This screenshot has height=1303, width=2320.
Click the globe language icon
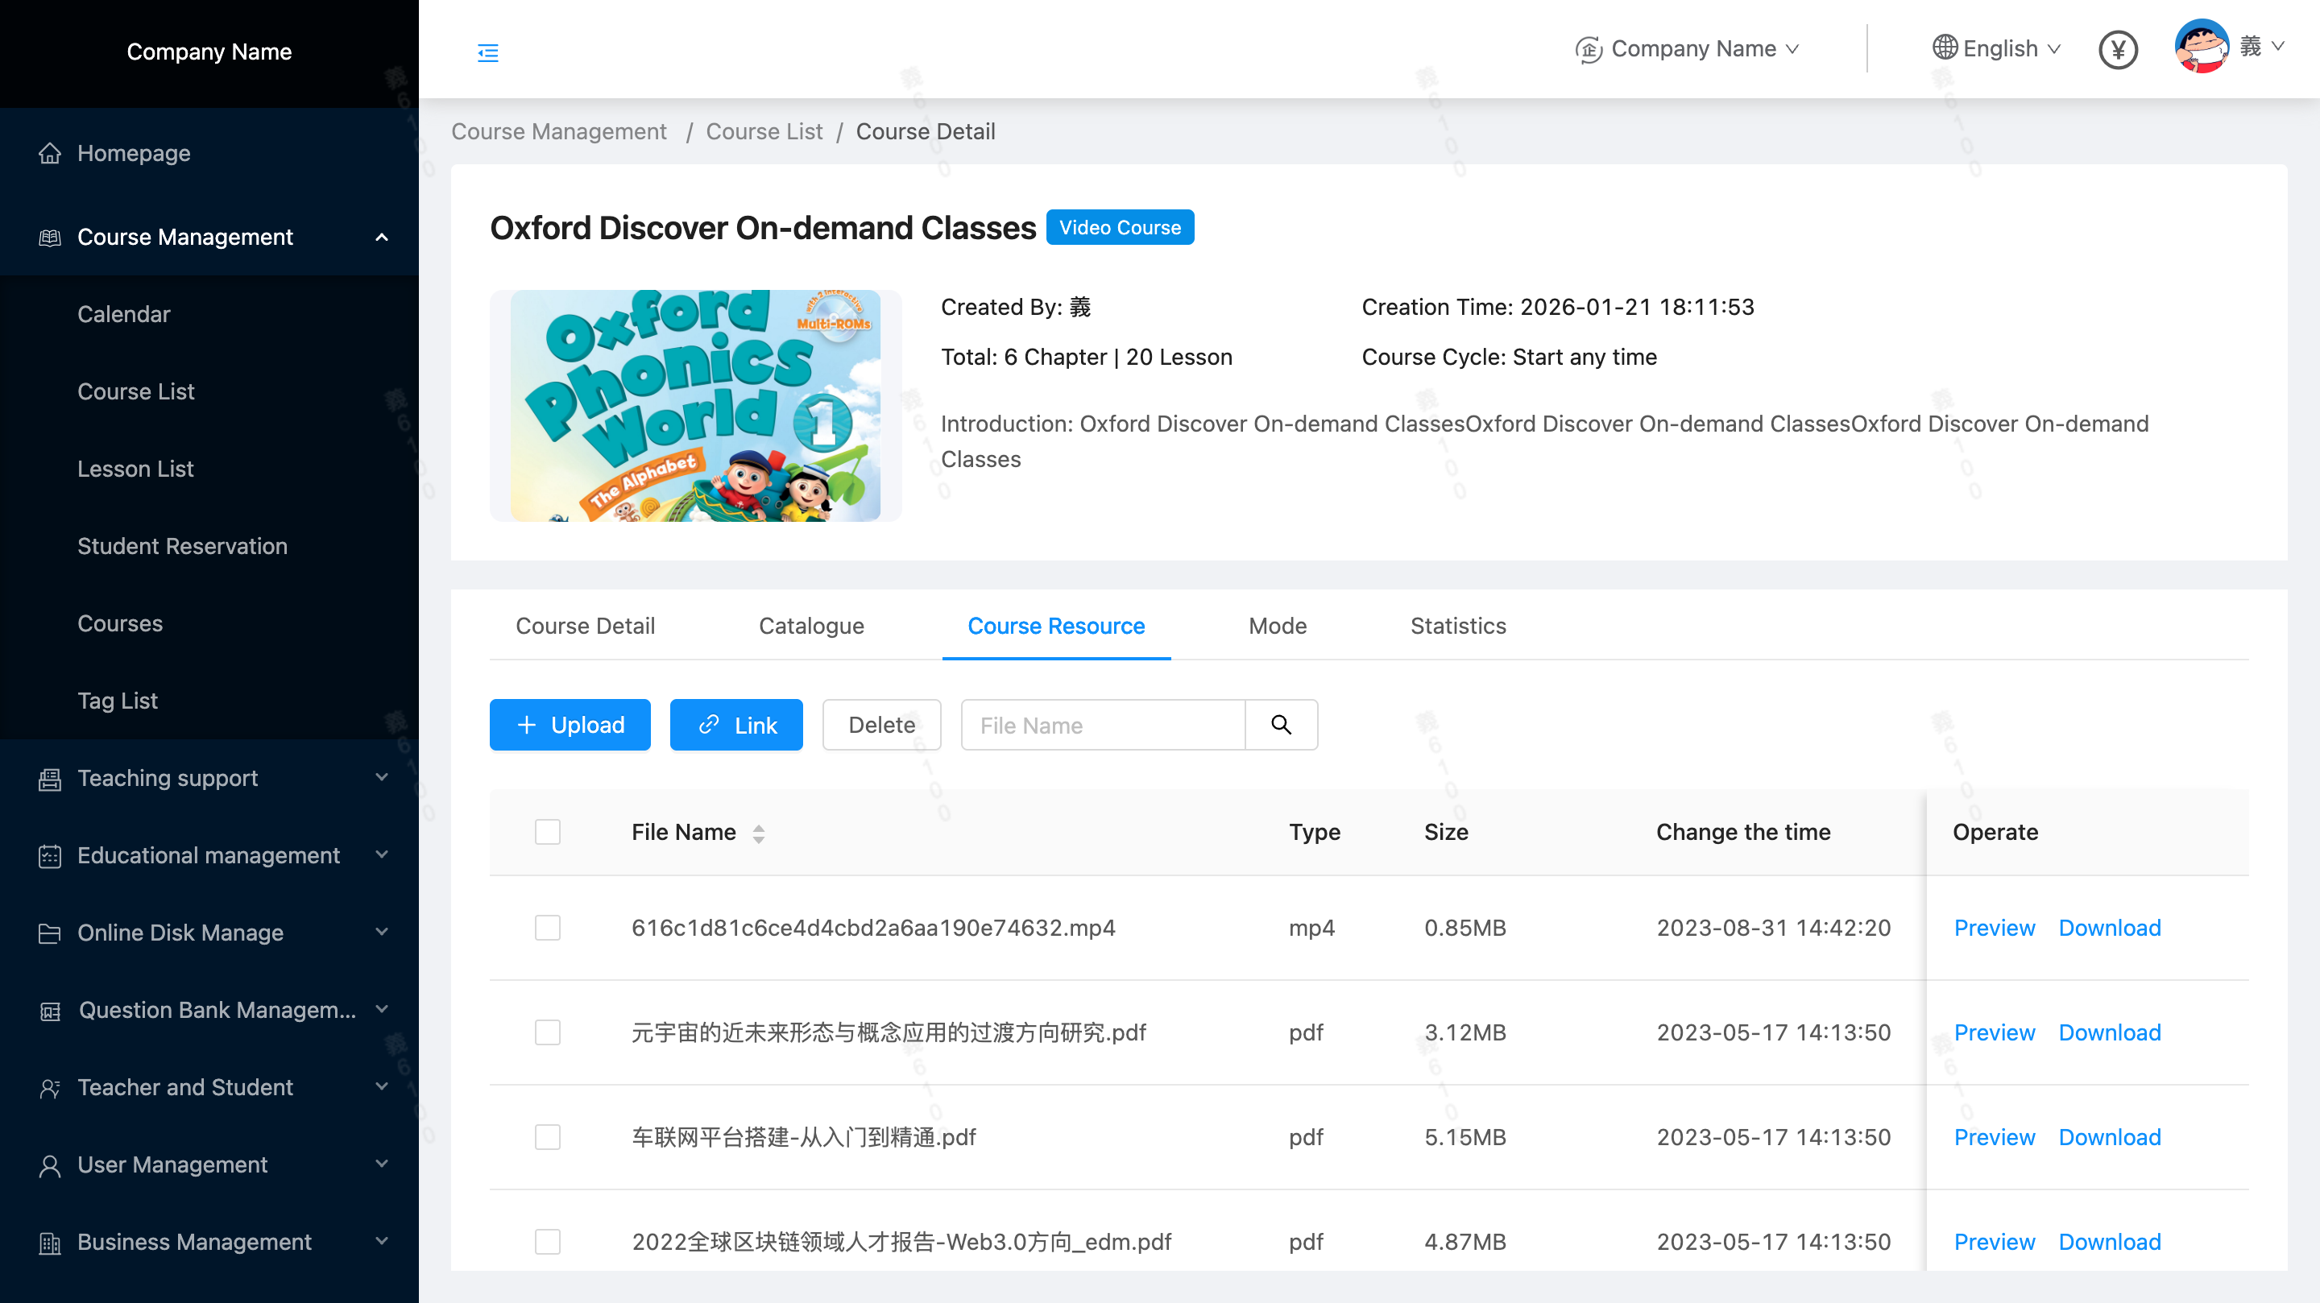(x=1945, y=48)
